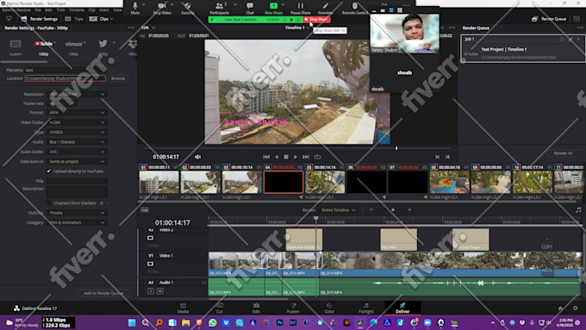
Task: Toggle the loop playback button
Action: point(317,157)
